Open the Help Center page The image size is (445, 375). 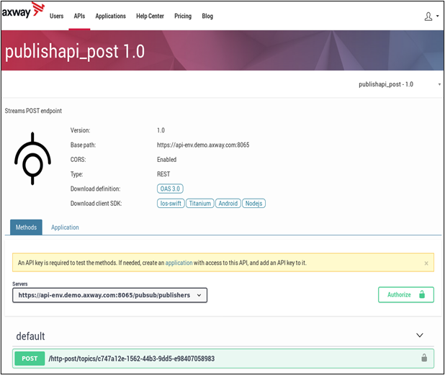click(150, 16)
